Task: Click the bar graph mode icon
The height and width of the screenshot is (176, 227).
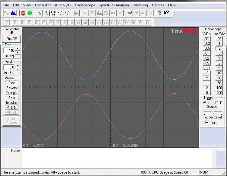Action: point(99,13)
